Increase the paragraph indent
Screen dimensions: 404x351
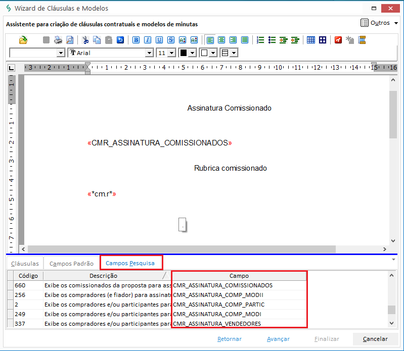tap(295, 40)
